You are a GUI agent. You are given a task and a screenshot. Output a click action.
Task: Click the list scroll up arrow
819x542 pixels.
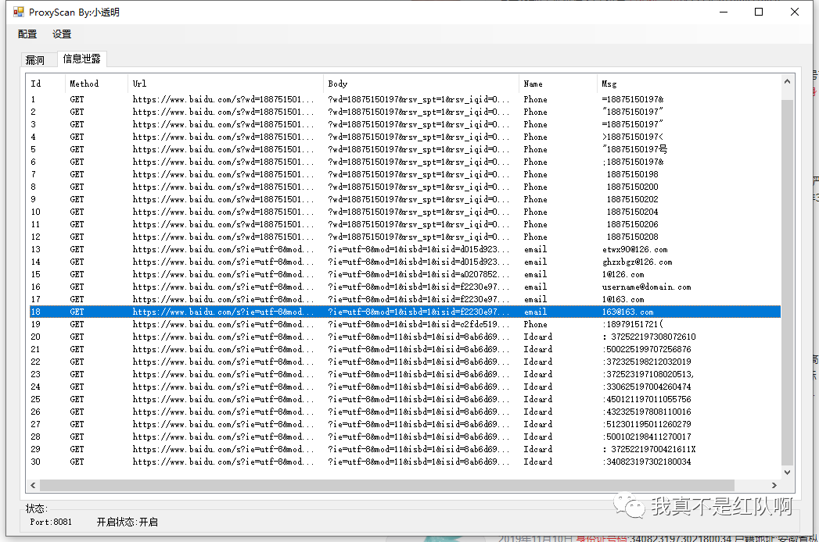click(x=787, y=82)
